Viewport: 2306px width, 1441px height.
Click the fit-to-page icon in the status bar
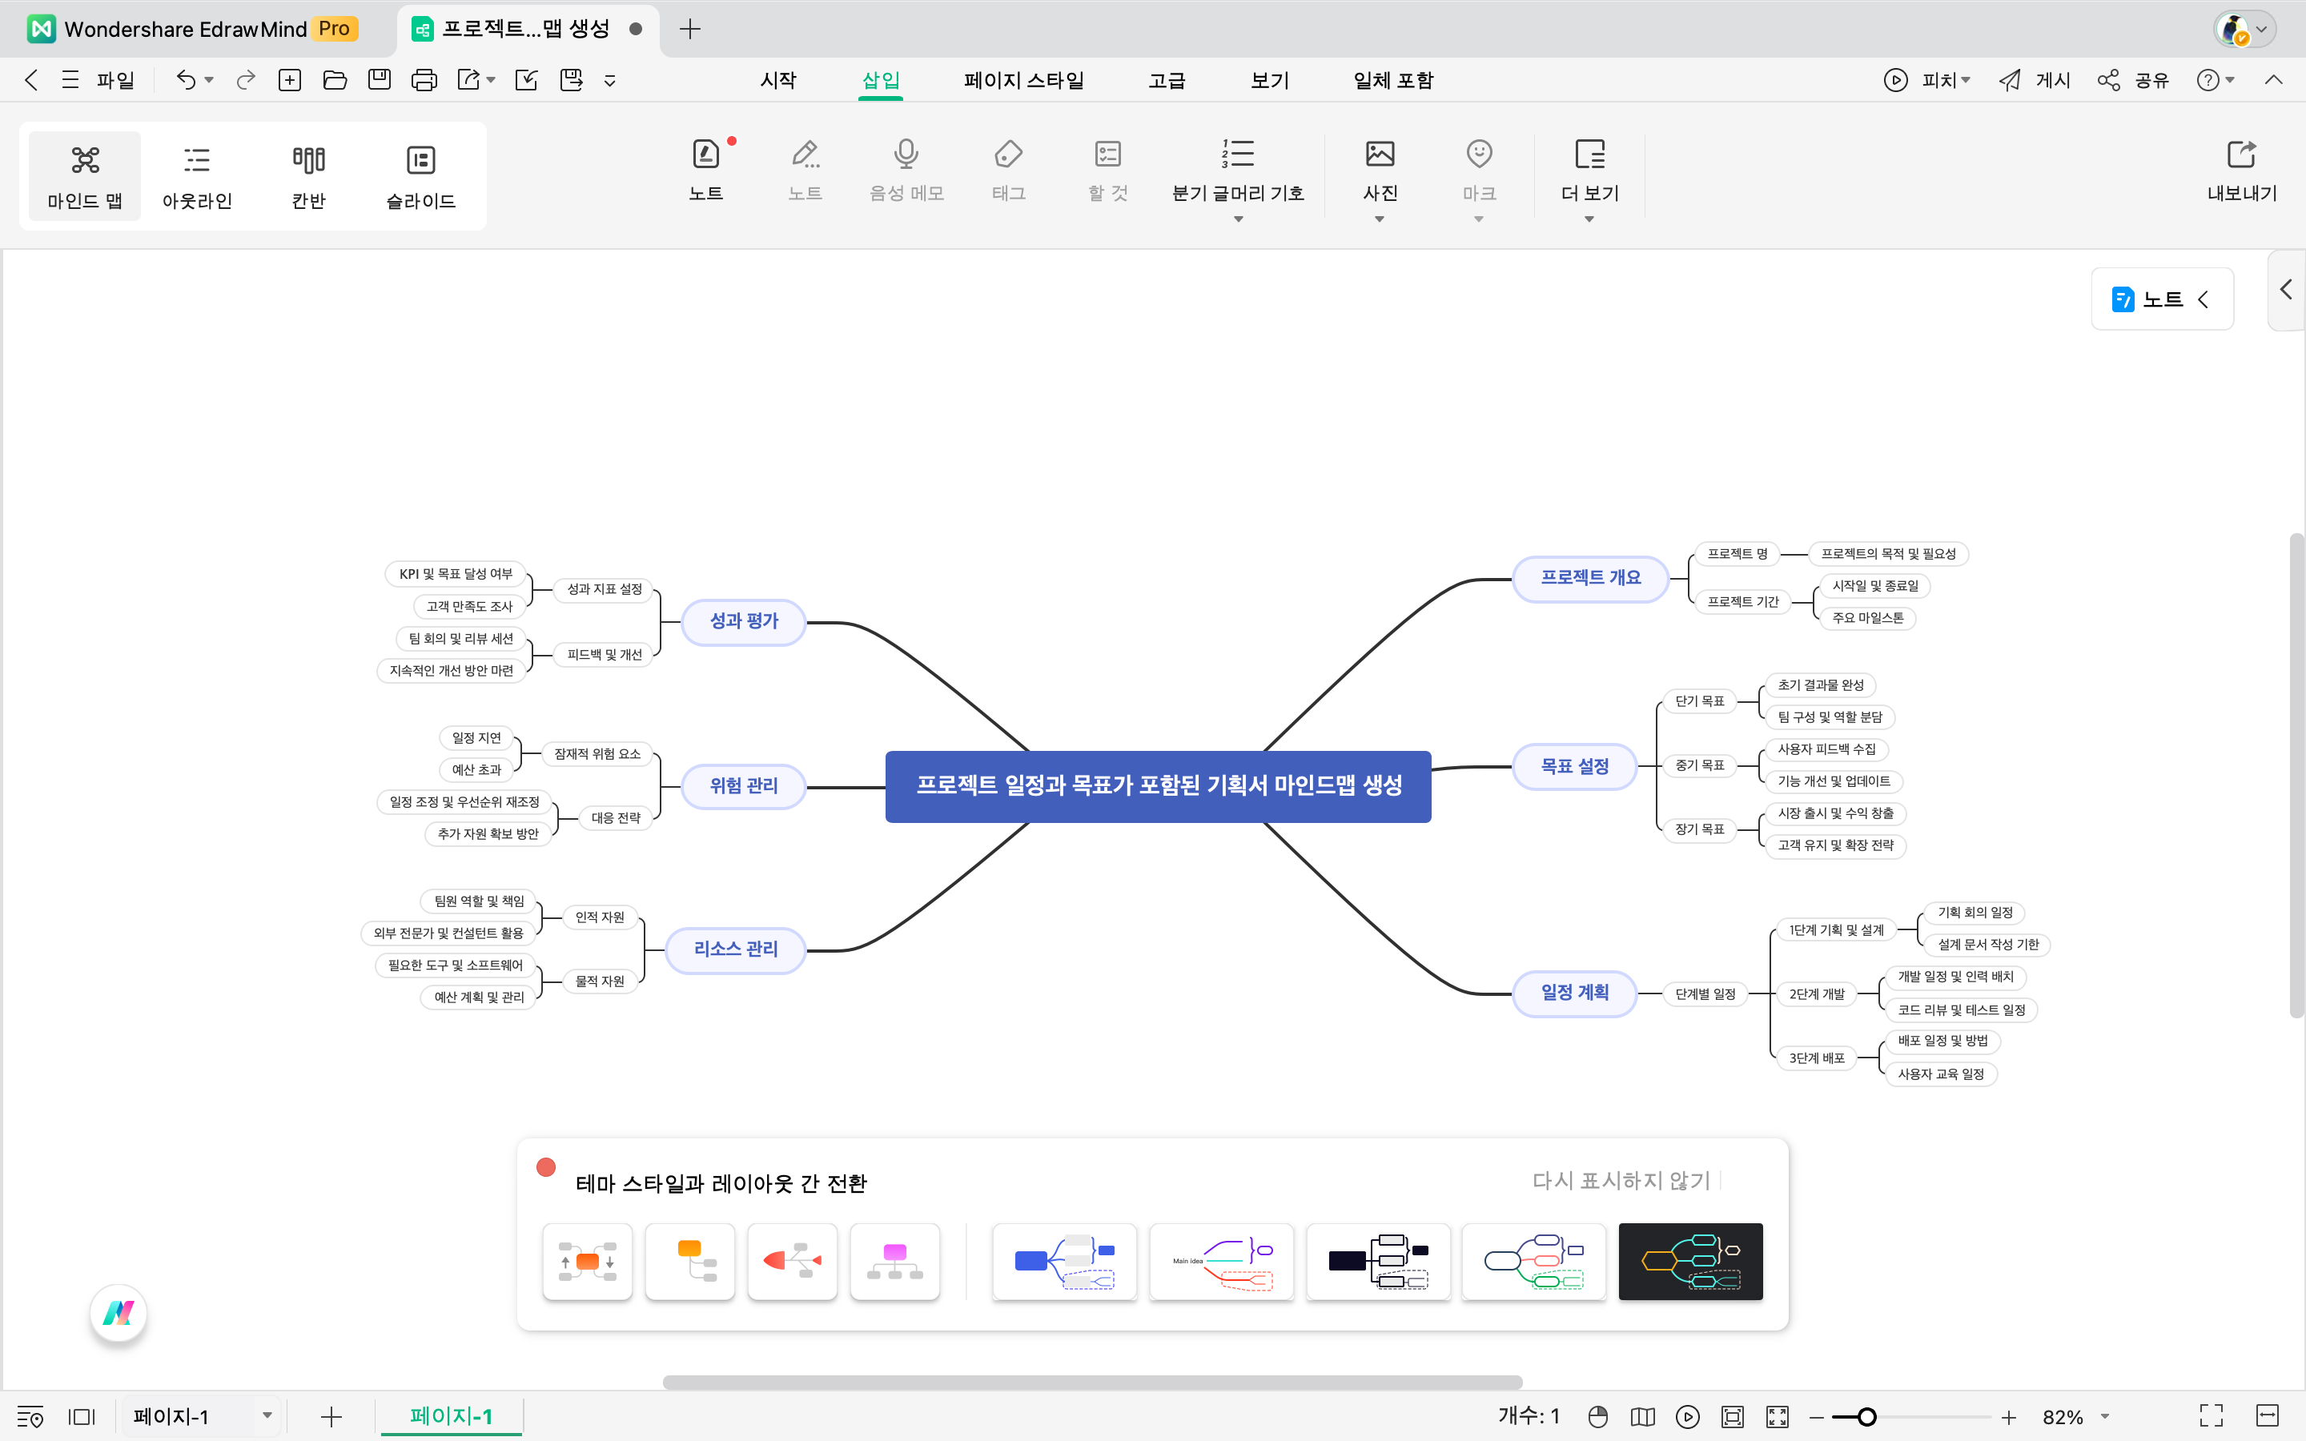[x=1731, y=1416]
